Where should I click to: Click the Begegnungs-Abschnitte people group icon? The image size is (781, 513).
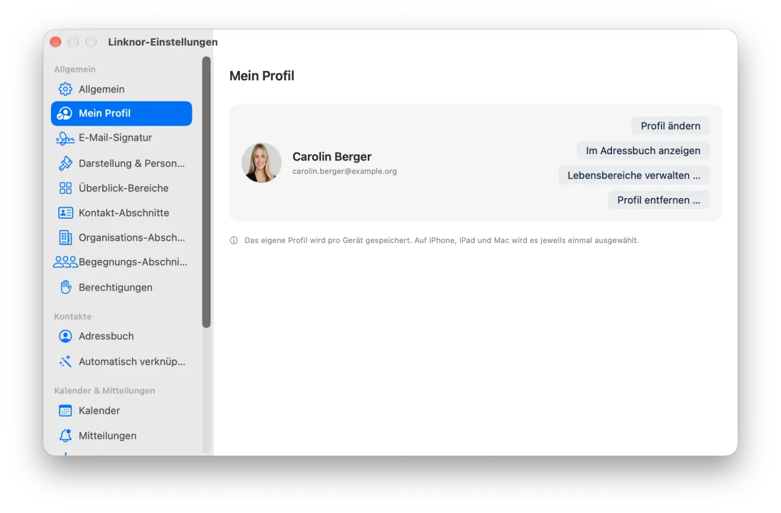click(x=65, y=262)
